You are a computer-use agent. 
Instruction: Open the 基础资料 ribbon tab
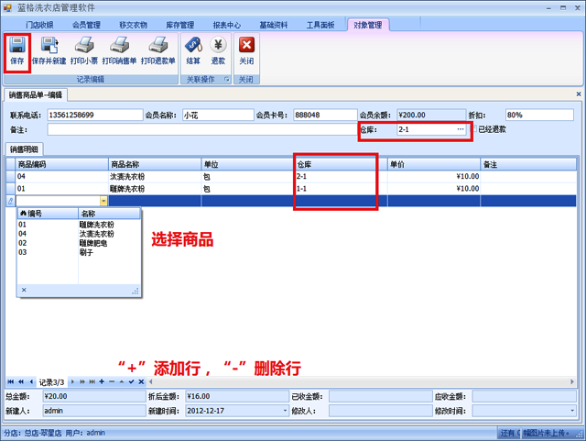pyautogui.click(x=274, y=25)
